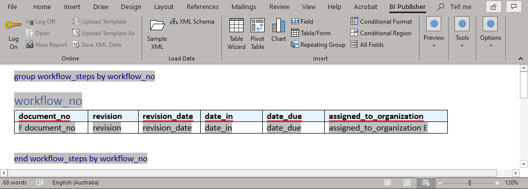Show All Fields

[x=367, y=44]
